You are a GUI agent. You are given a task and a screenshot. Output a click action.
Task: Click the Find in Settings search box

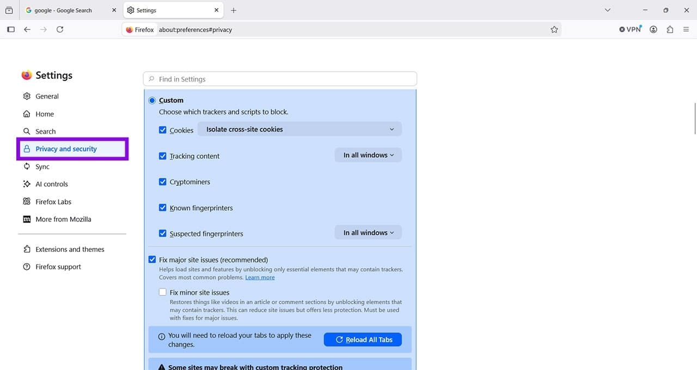[280, 79]
